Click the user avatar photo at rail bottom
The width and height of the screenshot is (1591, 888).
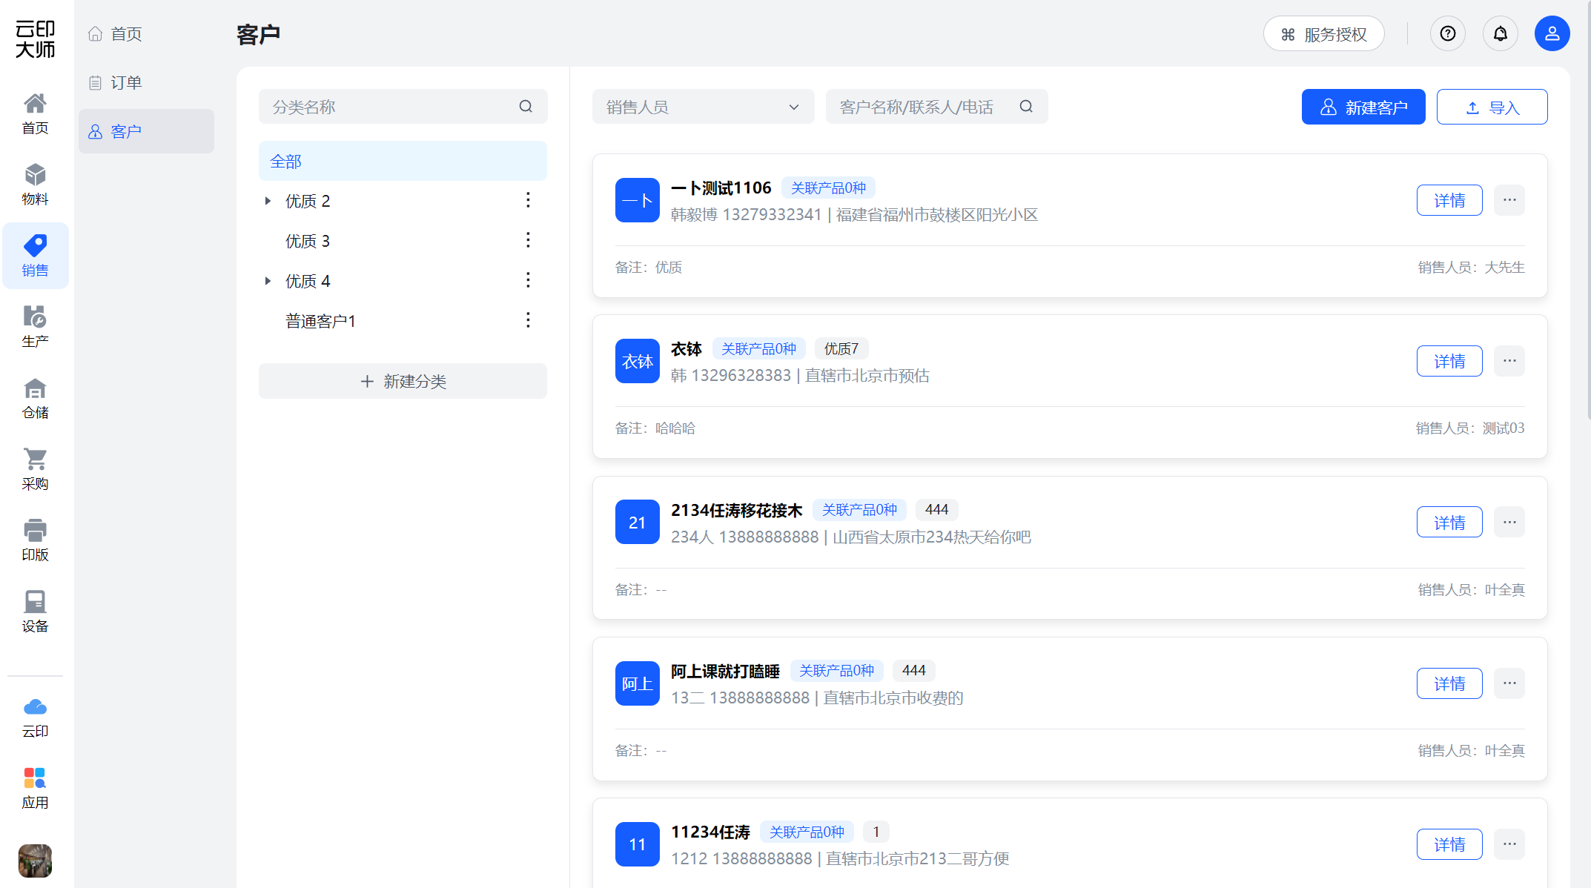35,861
